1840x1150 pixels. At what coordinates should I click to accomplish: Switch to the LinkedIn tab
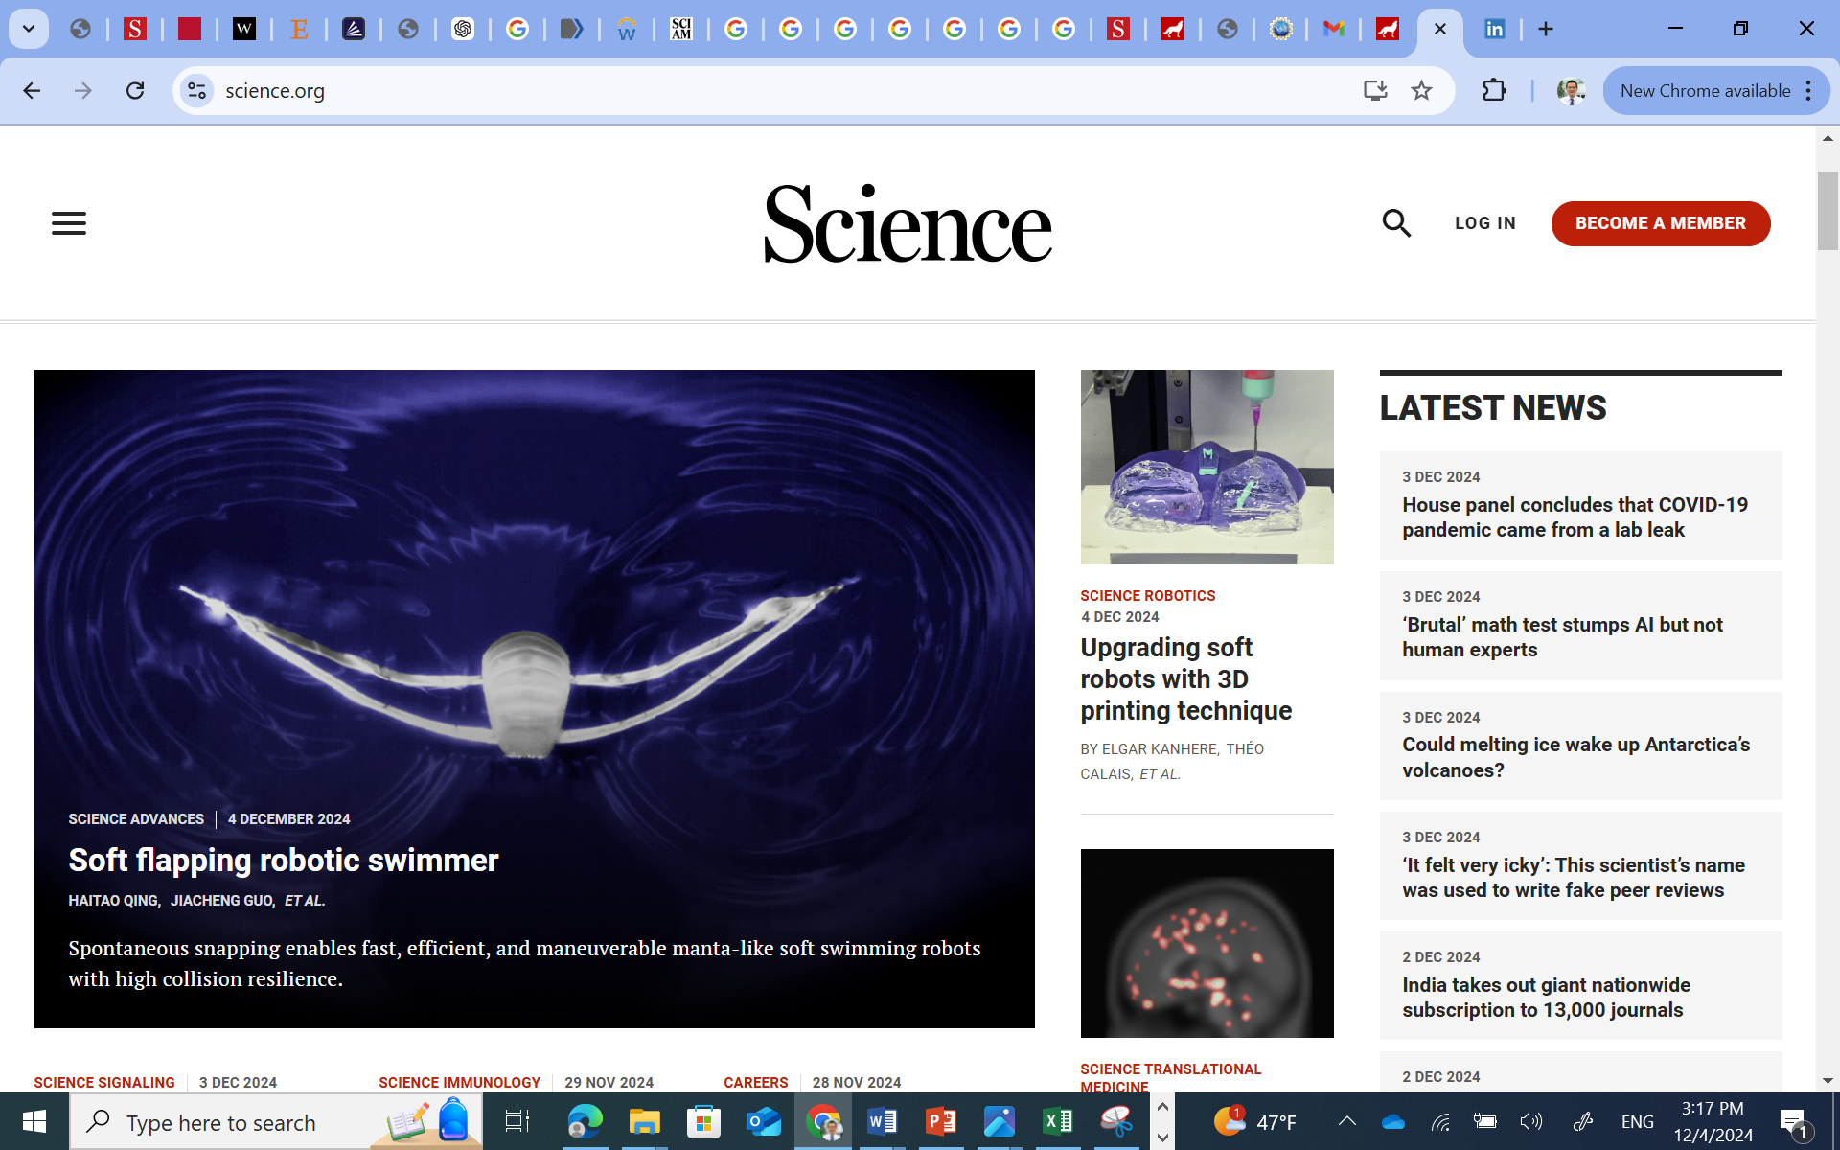click(1494, 29)
